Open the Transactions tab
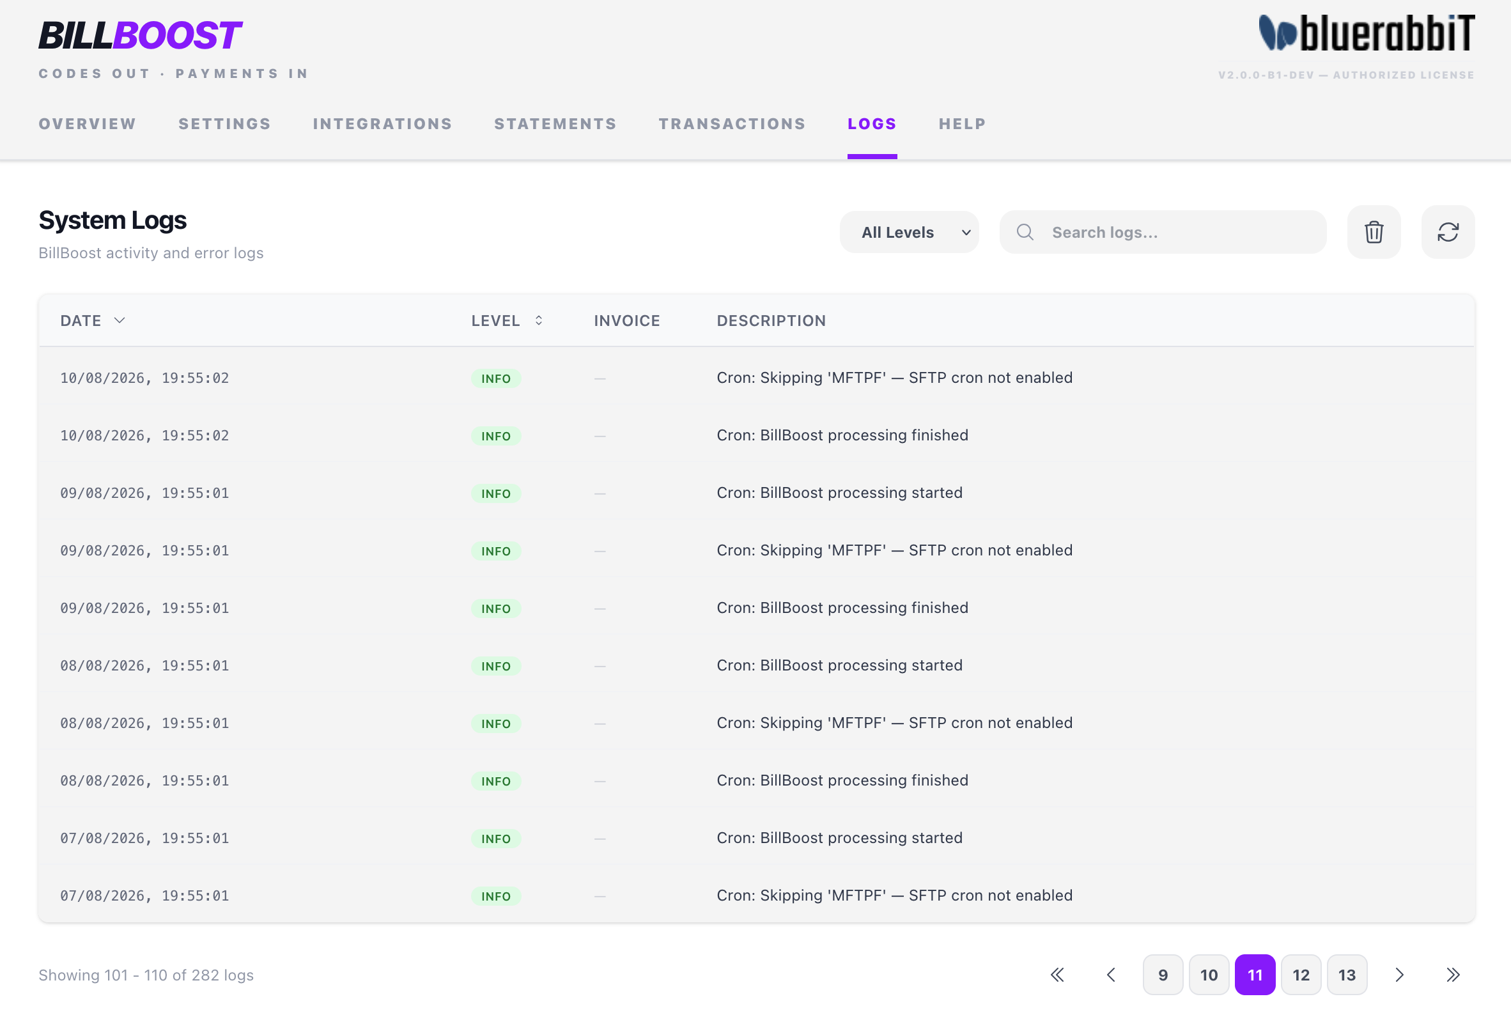 tap(732, 123)
